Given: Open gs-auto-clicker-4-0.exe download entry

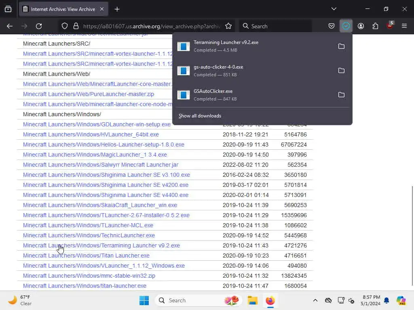Looking at the screenshot, I should point(253,71).
